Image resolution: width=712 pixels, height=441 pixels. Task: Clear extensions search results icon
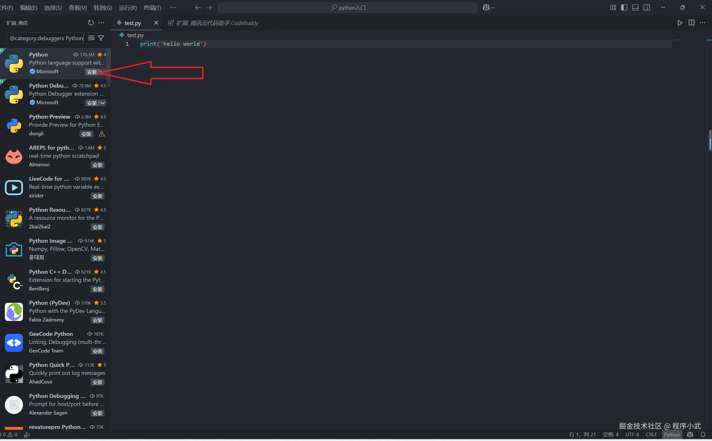91,38
